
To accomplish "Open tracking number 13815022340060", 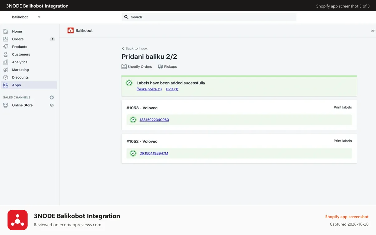I will (x=154, y=120).
